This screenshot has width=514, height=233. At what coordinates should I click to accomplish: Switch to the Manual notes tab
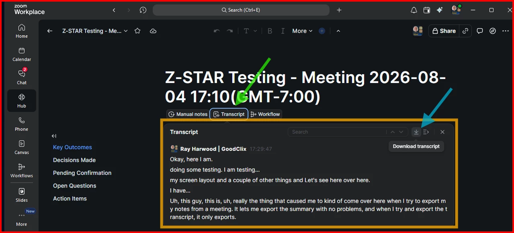click(188, 114)
